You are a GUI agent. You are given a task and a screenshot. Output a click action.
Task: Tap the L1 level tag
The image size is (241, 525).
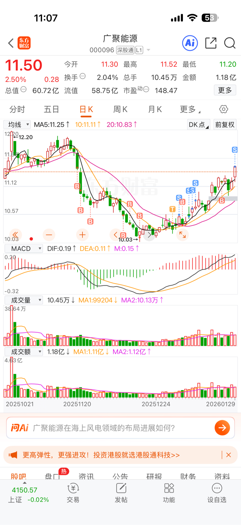pos(139,50)
